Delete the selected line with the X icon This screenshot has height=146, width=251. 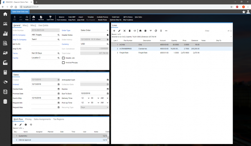[124, 31]
